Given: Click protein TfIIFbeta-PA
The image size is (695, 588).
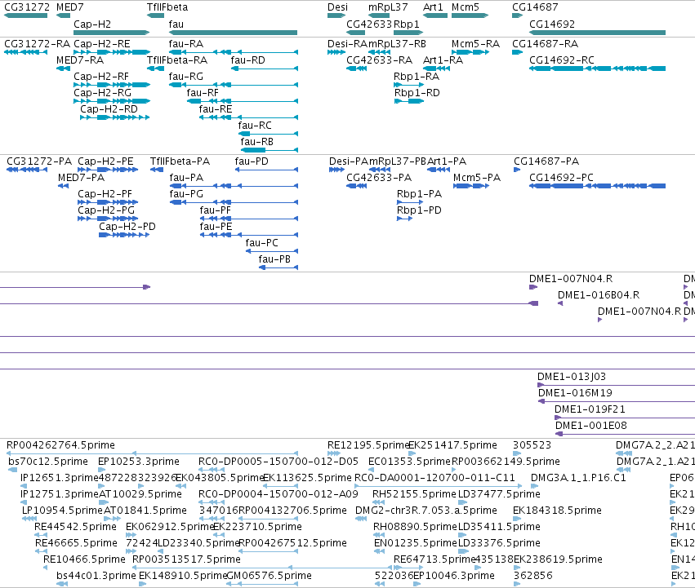Looking at the screenshot, I should [x=180, y=161].
